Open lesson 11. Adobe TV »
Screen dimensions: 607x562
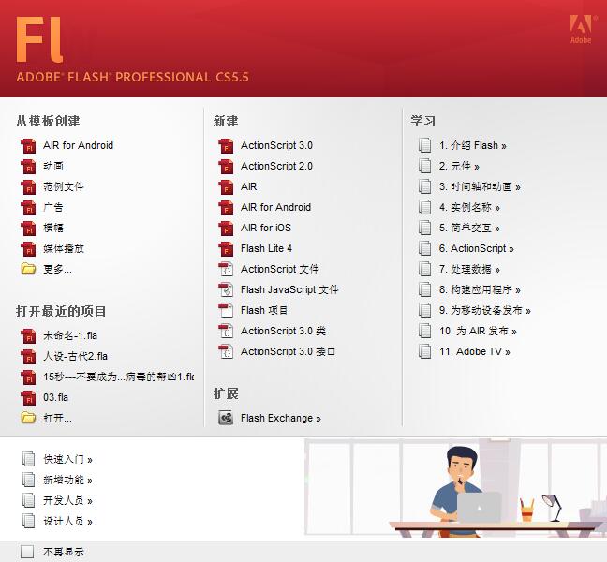pyautogui.click(x=475, y=351)
